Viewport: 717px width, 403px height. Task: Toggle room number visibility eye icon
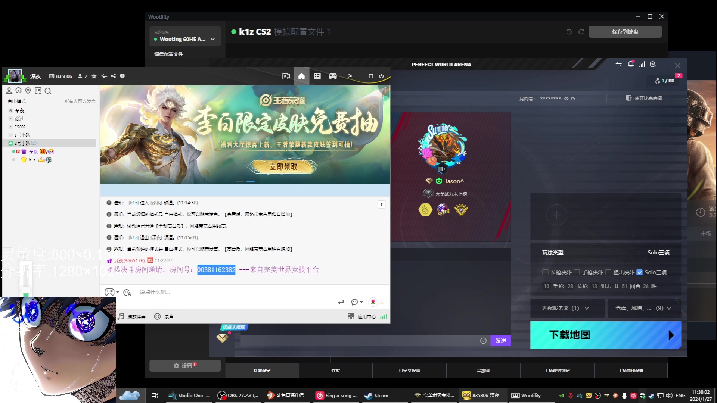pyautogui.click(x=566, y=99)
